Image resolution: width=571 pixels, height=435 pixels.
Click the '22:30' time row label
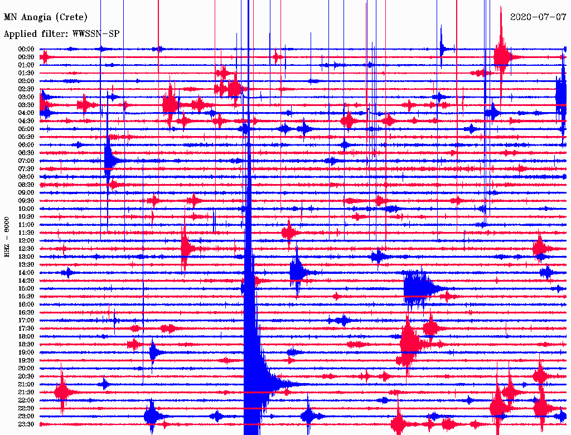click(x=26, y=409)
